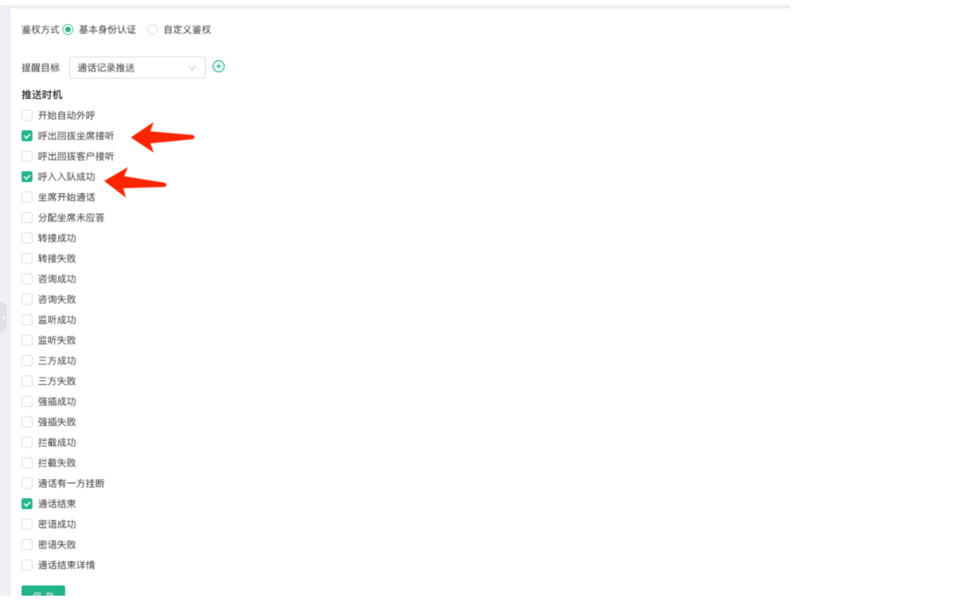
Task: Enable the 咨询失败 checkbox
Action: pos(27,300)
